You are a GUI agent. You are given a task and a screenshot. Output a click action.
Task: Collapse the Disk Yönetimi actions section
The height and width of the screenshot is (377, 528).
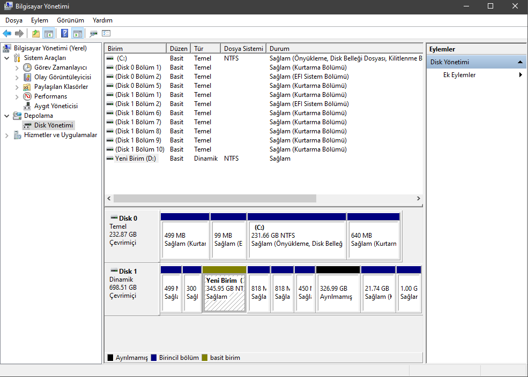pyautogui.click(x=520, y=62)
